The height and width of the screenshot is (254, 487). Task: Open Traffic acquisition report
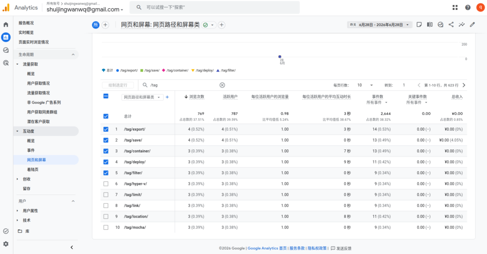click(x=38, y=93)
